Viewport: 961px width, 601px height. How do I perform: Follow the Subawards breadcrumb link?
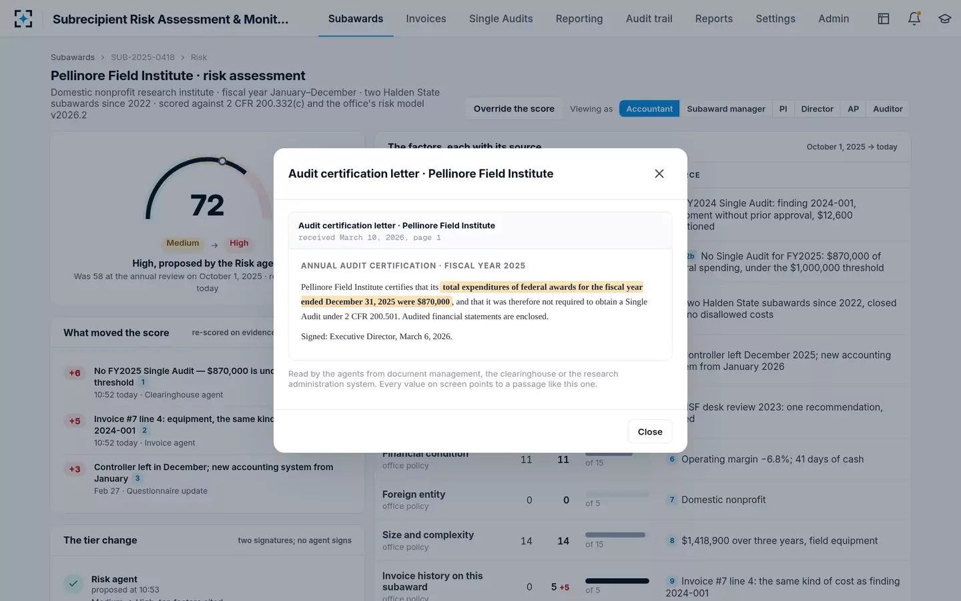(x=73, y=57)
